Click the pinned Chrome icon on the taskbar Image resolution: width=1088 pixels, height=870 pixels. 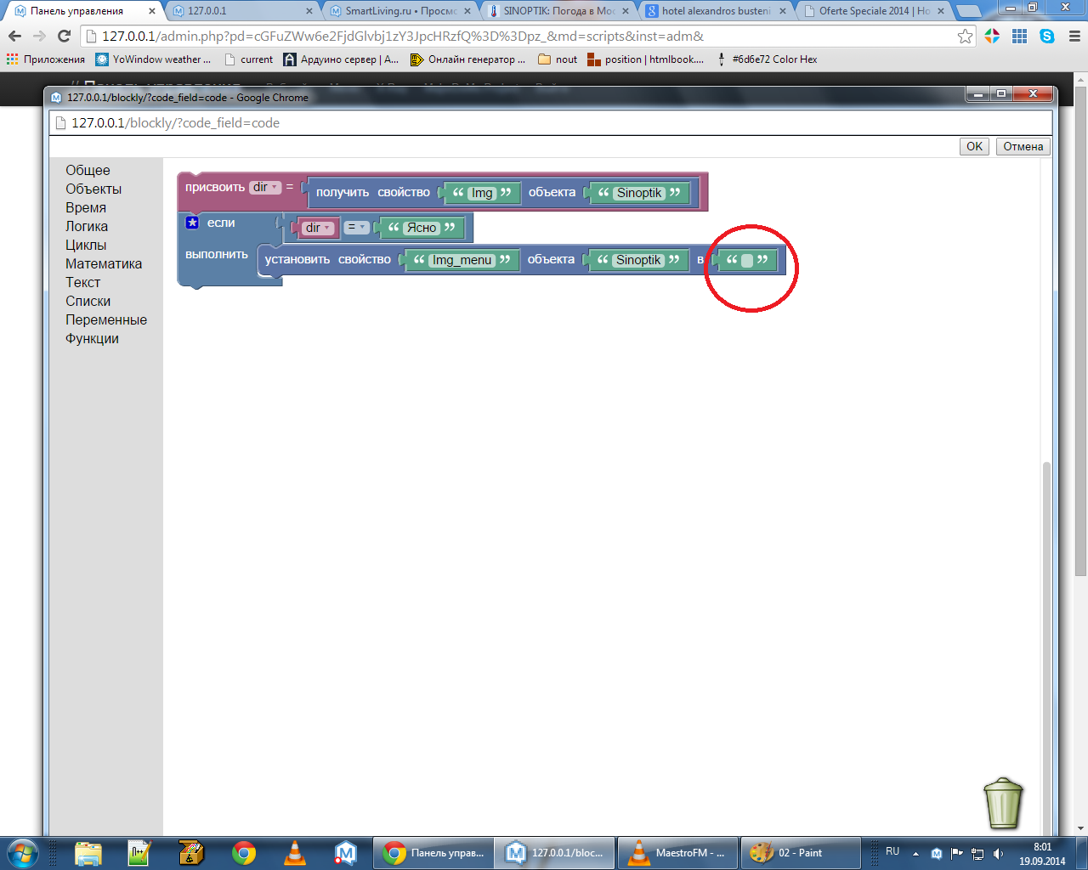click(x=244, y=852)
